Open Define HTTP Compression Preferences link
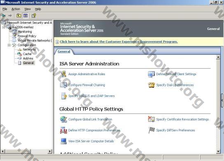This screenshot has height=161, width=224. coord(94,130)
